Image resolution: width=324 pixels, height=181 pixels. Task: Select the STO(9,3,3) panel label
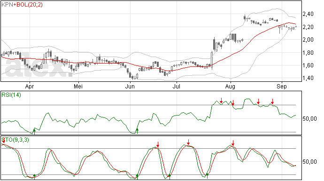15,140
